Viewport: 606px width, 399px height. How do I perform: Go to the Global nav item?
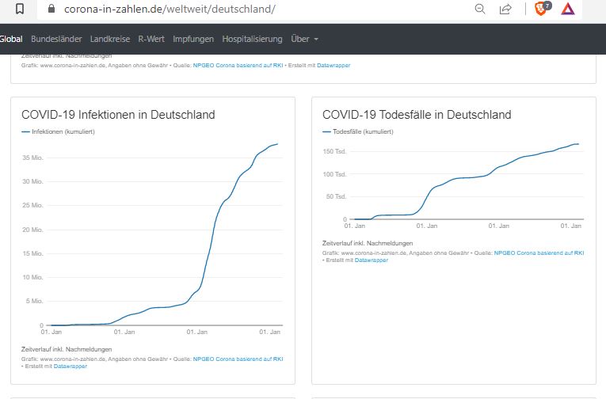tap(11, 39)
